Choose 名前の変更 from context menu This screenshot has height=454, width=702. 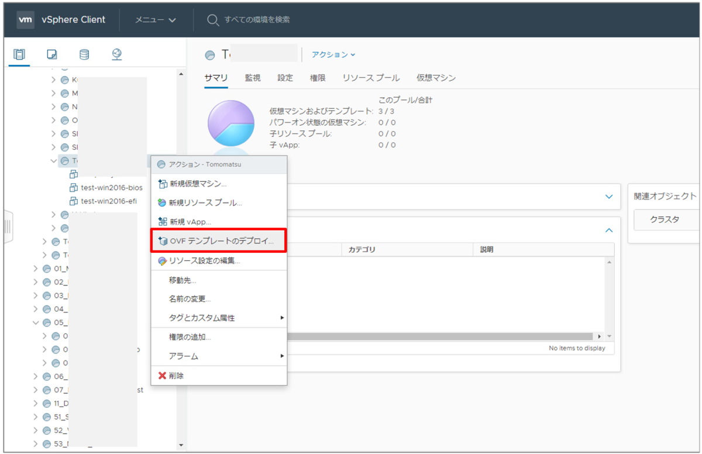pyautogui.click(x=219, y=299)
